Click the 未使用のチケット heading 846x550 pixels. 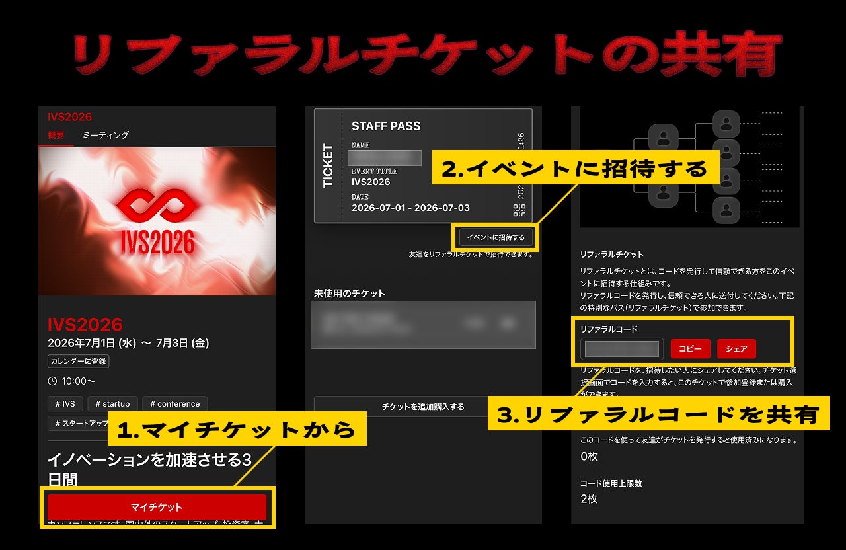pyautogui.click(x=349, y=293)
